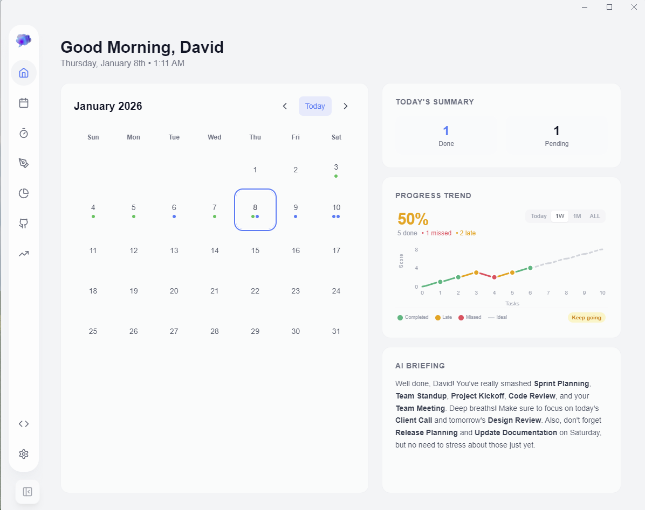This screenshot has height=510, width=645.
Task: Click the Today's Summary Pending counter
Action: [x=557, y=136]
